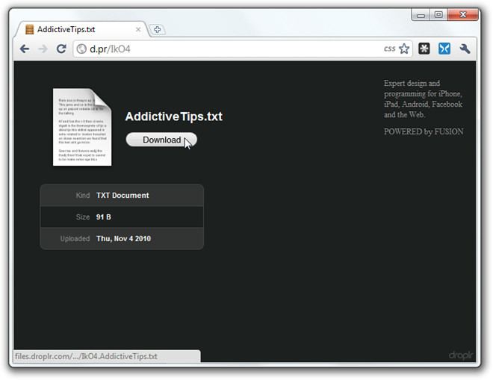The width and height of the screenshot is (493, 380).
Task: Click the POWERED by FUSION link
Action: pyautogui.click(x=424, y=131)
